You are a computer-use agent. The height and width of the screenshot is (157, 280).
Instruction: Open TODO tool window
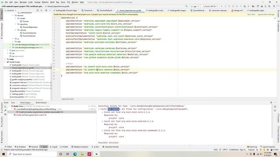[x=8, y=147]
